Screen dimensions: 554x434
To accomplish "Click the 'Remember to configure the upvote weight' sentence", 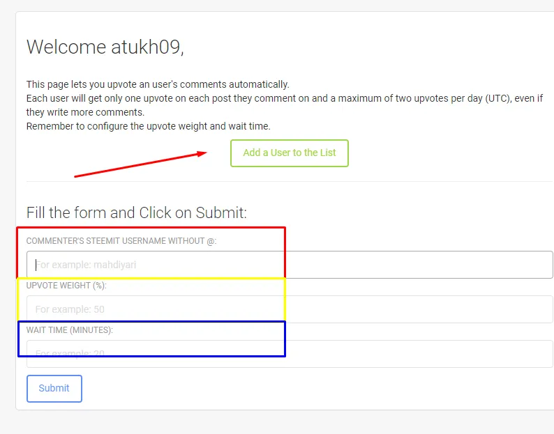I will point(149,126).
